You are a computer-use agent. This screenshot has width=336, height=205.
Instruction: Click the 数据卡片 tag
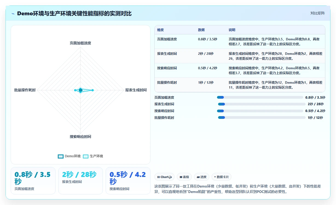coord(221,177)
